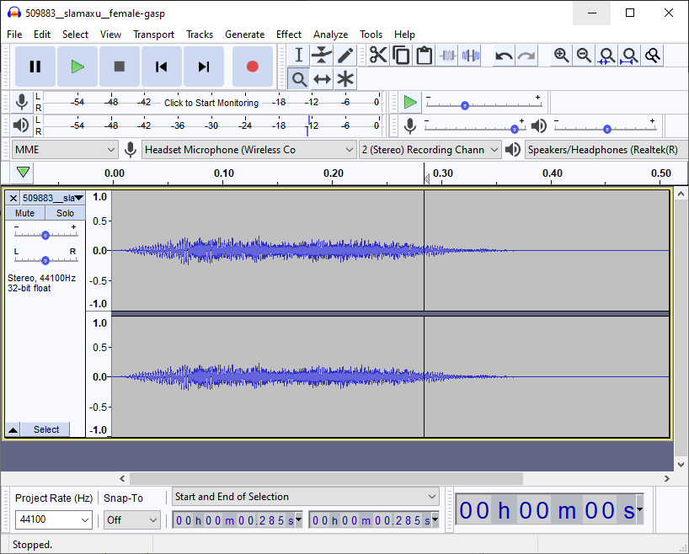Adjust the track gain slider knob
The height and width of the screenshot is (554, 689).
[x=45, y=236]
